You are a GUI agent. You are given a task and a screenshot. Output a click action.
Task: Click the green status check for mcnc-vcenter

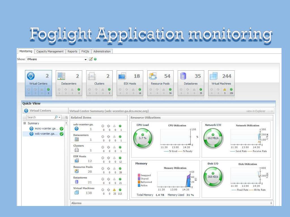[x=61, y=129]
